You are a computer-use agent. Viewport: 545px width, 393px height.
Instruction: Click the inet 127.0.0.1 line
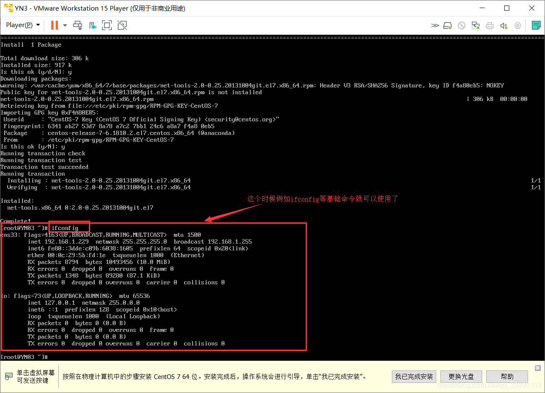point(84,303)
